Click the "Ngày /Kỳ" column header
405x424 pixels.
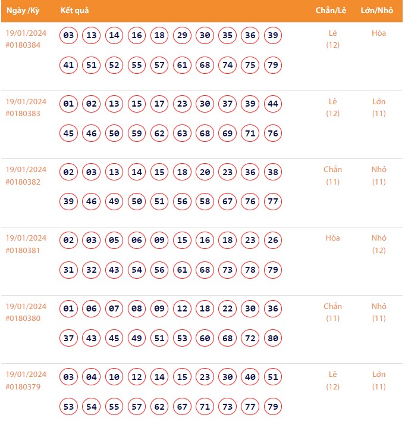click(x=23, y=11)
